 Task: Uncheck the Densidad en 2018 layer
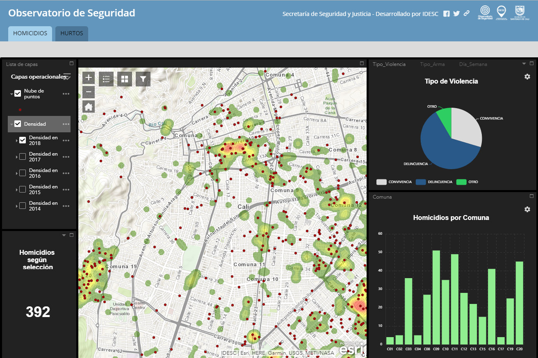(x=23, y=140)
